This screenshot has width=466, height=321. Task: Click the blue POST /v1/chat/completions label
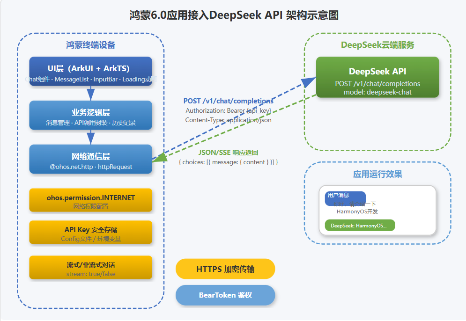coord(228,101)
